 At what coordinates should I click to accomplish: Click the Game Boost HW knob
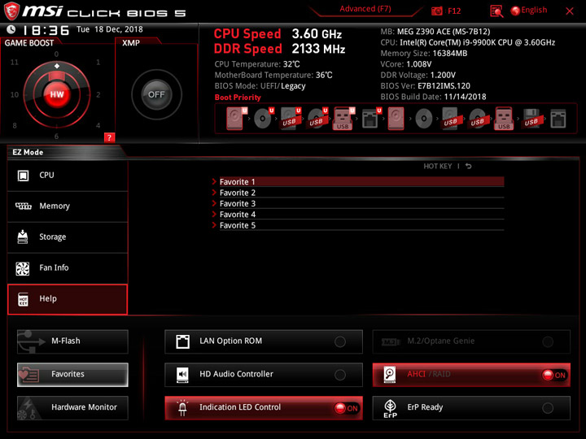click(x=57, y=94)
